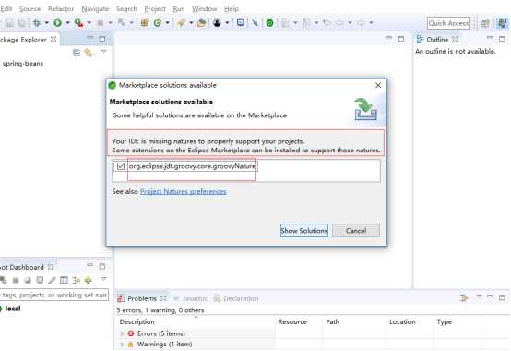Open the Run dropdown arrow
The width and height of the screenshot is (511, 351).
coord(67,23)
